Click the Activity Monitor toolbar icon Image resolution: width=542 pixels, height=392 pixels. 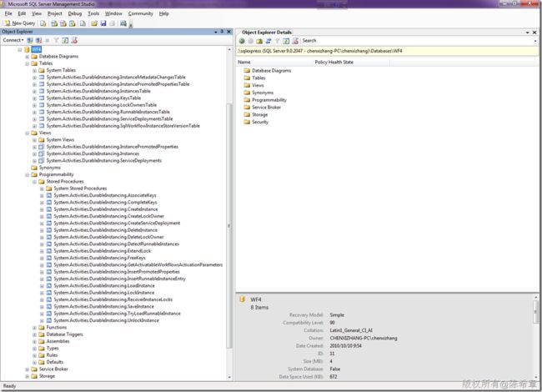[123, 23]
